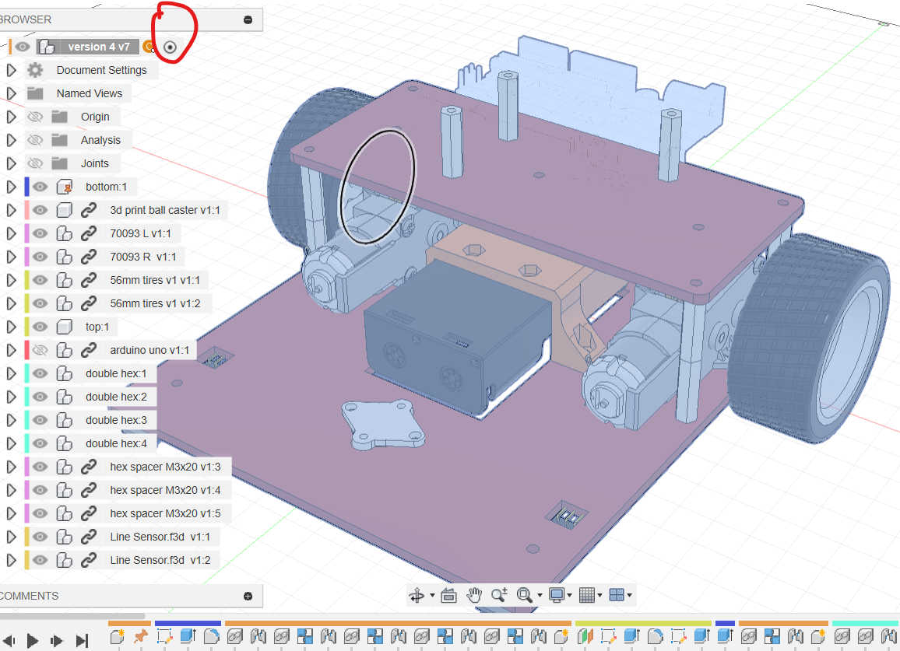This screenshot has width=900, height=651.
Task: Show the hidden arduino uno v1:1 component
Action: click(40, 350)
